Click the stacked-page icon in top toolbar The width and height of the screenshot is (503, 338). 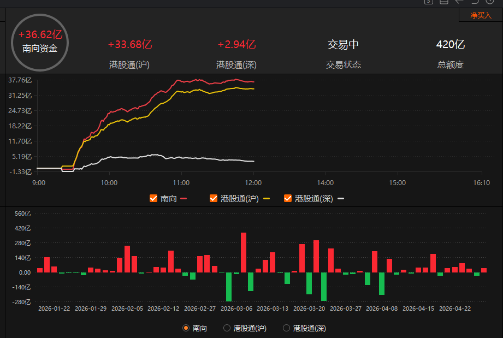click(444, 2)
